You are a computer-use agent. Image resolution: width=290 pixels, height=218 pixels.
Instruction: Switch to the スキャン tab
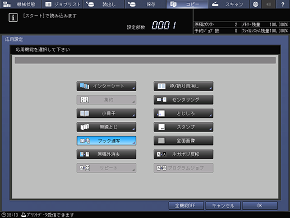(228, 4)
